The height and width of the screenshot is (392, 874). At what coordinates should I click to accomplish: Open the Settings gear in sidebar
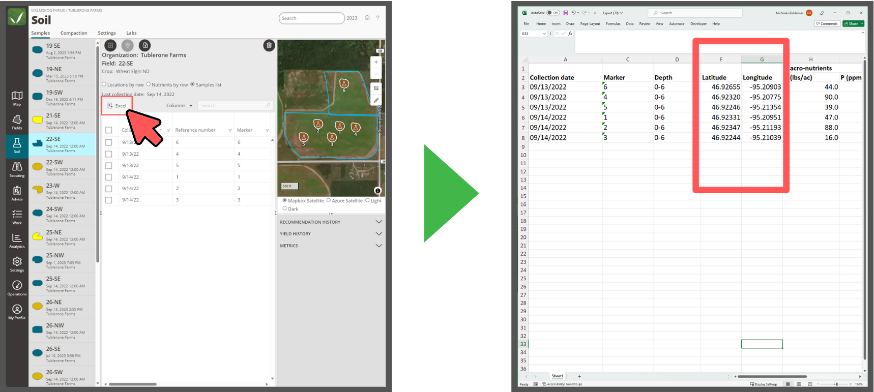(17, 264)
